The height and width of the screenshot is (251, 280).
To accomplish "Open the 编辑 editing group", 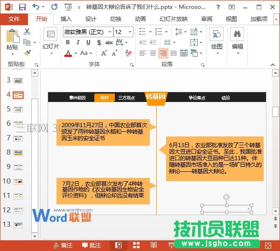I will click(237, 41).
